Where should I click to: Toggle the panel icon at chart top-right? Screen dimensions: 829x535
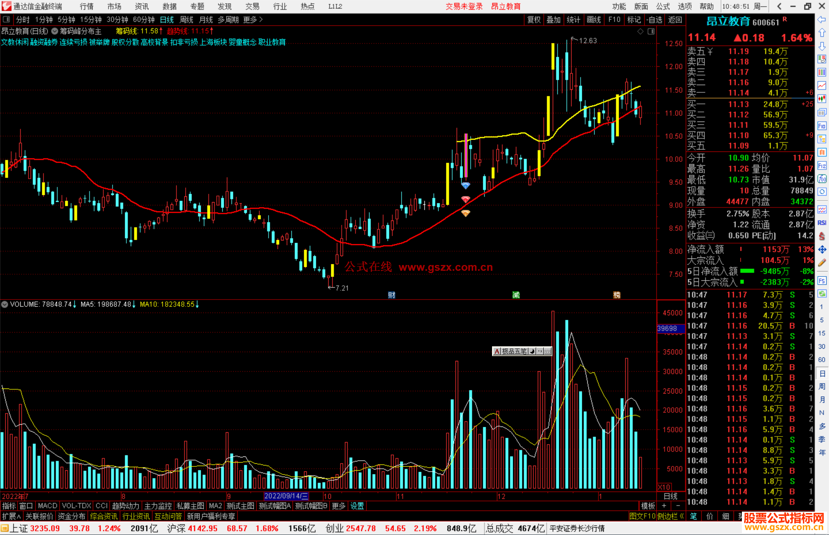pos(651,31)
